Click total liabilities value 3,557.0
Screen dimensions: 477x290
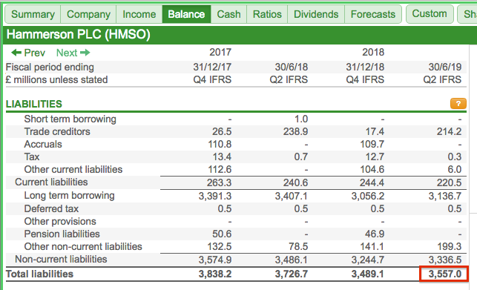pos(445,274)
